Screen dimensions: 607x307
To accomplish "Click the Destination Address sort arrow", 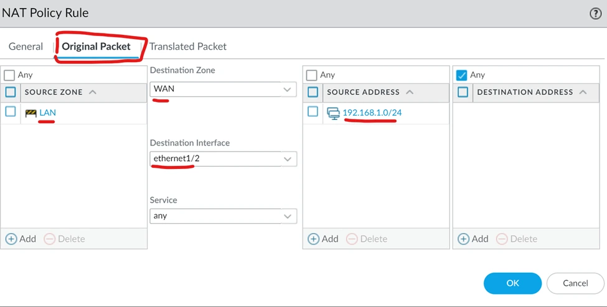I will coord(583,92).
